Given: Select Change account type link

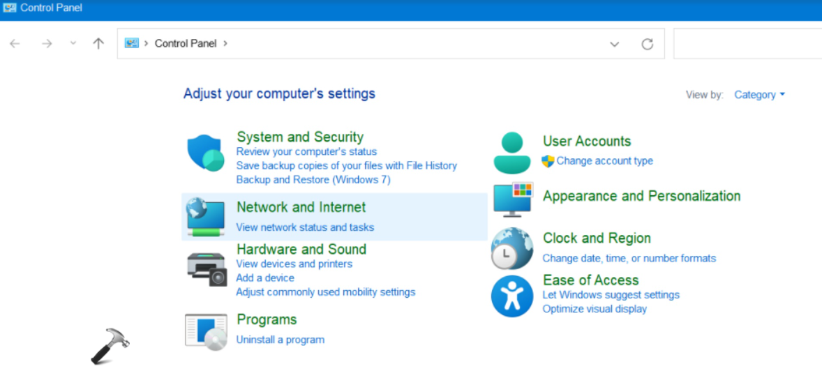Looking at the screenshot, I should (604, 160).
